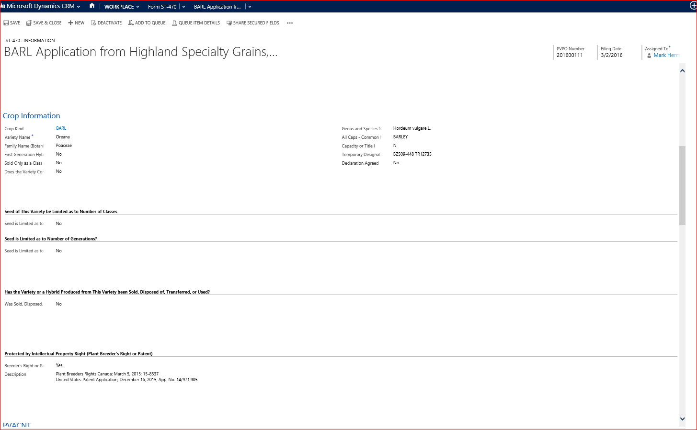
Task: Click the Genus and Species value Hordeum vulgare L.
Action: pos(412,128)
